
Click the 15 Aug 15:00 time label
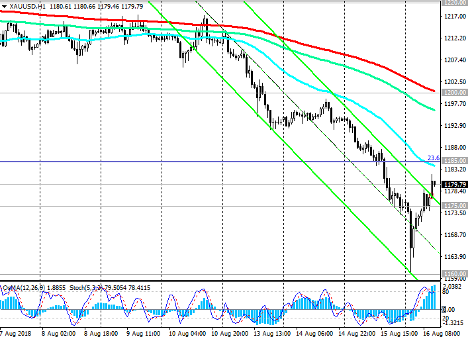coord(399,333)
